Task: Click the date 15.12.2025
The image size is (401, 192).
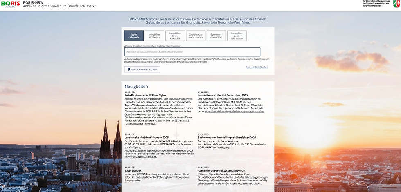Action: 203,92
